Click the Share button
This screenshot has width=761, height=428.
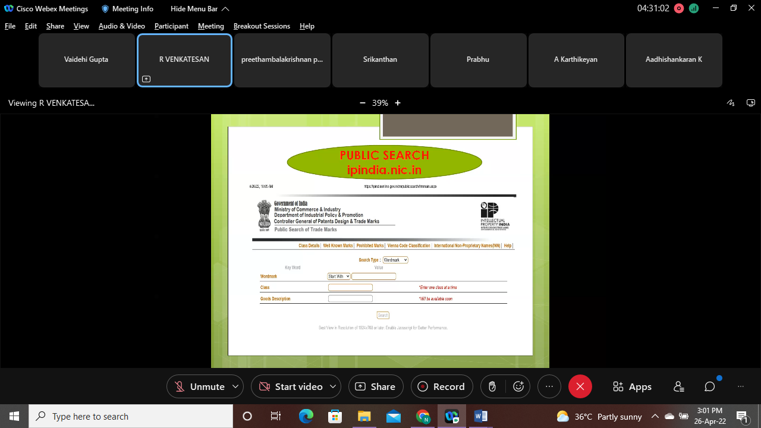(376, 386)
